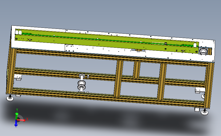
Task: Pick the front-left leveling foot
Action: 10,98
